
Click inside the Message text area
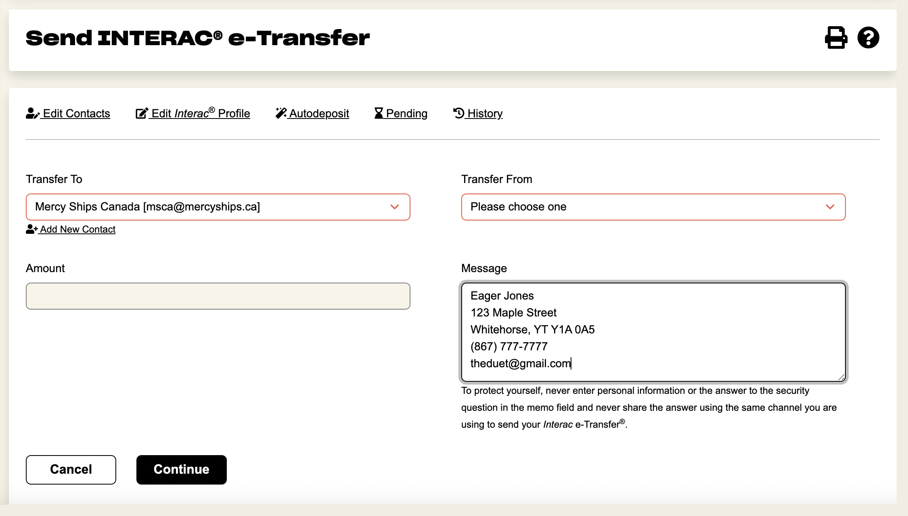653,332
